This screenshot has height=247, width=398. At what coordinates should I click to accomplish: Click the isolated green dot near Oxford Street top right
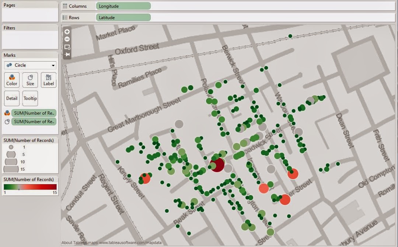290,36
